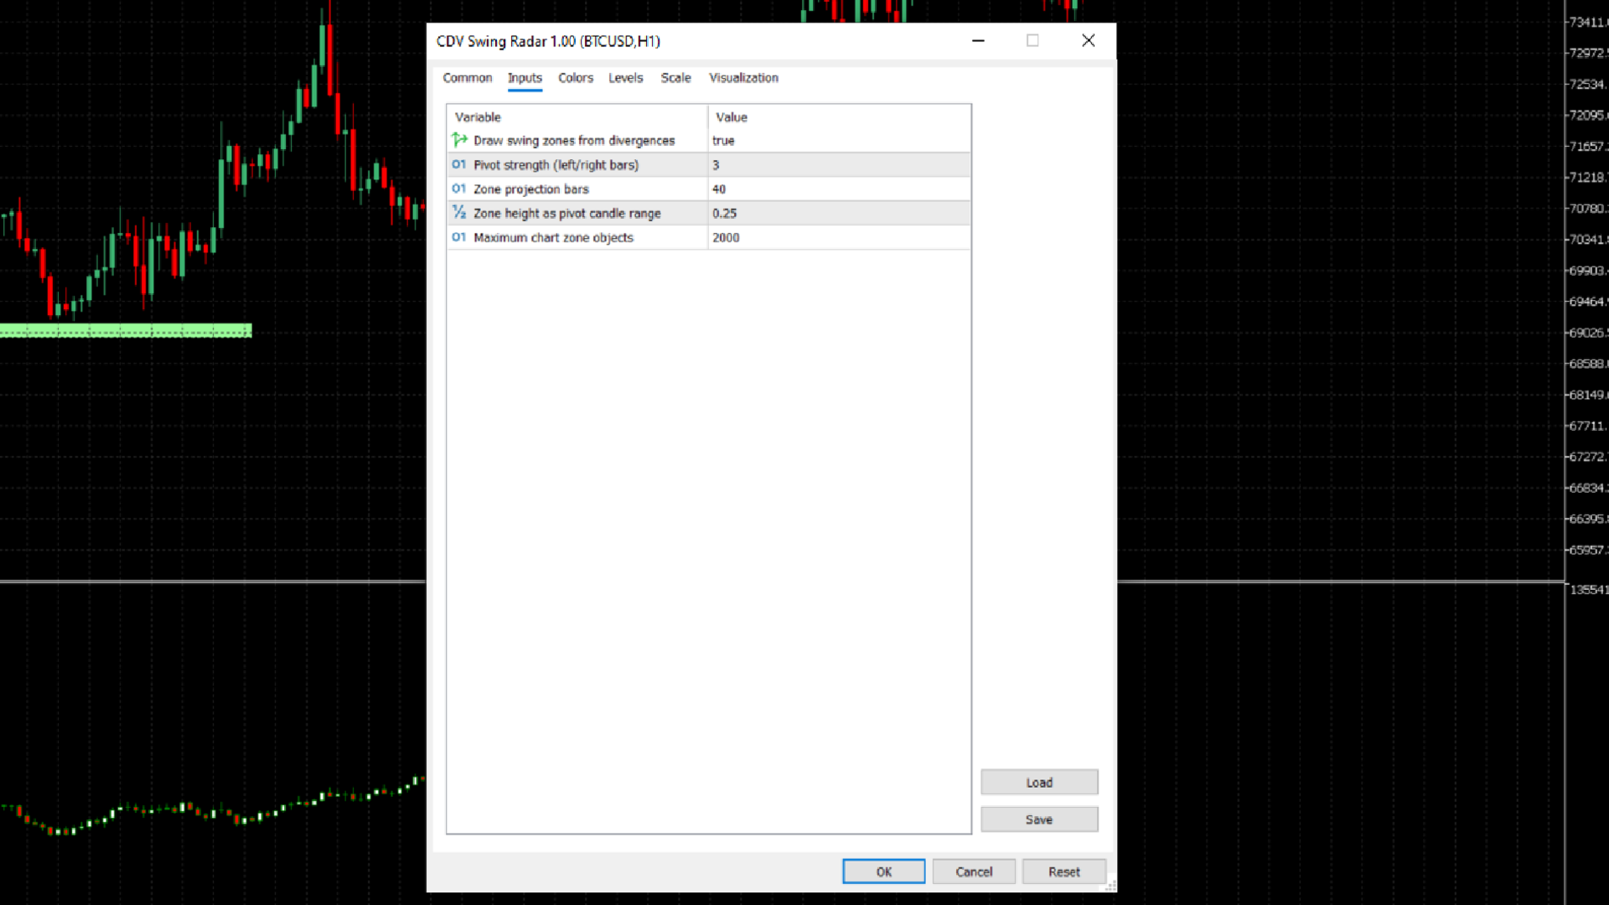Select the green swing zone rectangle on chart
This screenshot has width=1609, height=905.
126,331
